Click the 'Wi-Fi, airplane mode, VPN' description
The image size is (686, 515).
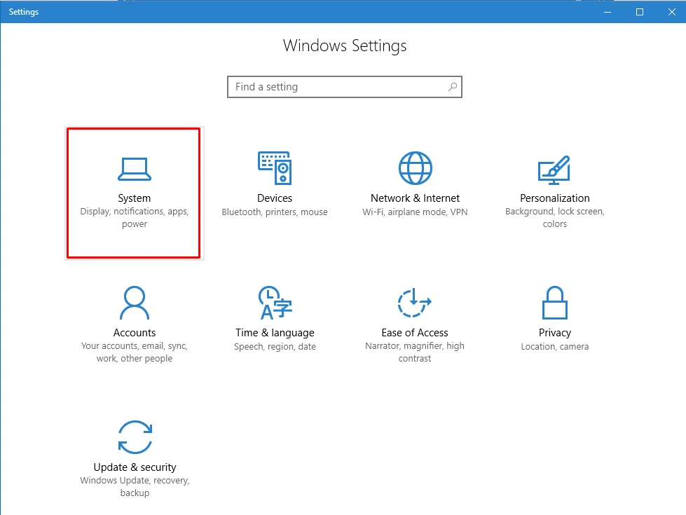click(x=416, y=212)
